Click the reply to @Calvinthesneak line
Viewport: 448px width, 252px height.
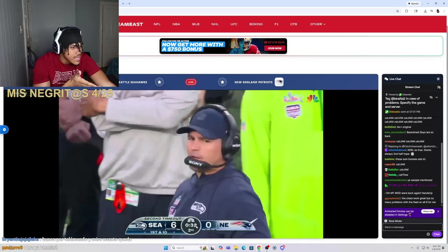pyautogui.click(x=411, y=146)
